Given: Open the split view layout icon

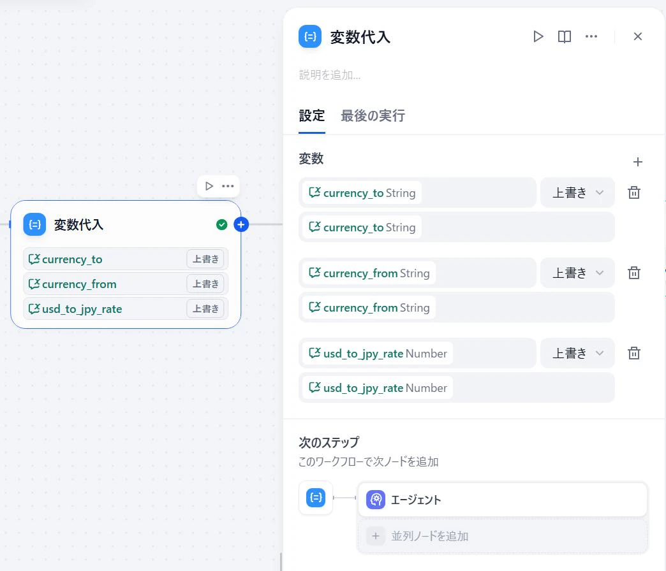Looking at the screenshot, I should 564,36.
